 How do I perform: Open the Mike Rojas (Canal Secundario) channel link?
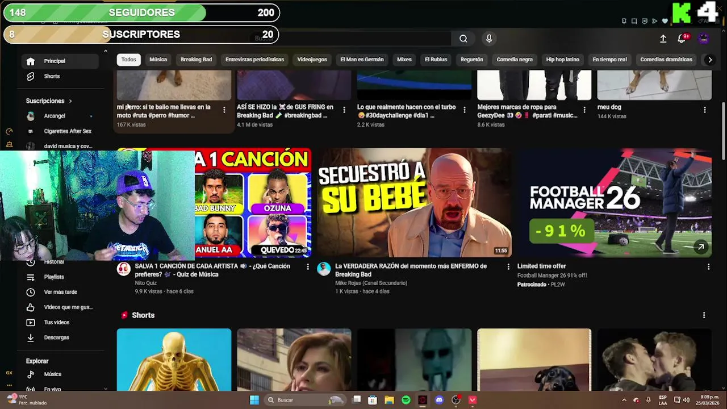click(x=371, y=283)
